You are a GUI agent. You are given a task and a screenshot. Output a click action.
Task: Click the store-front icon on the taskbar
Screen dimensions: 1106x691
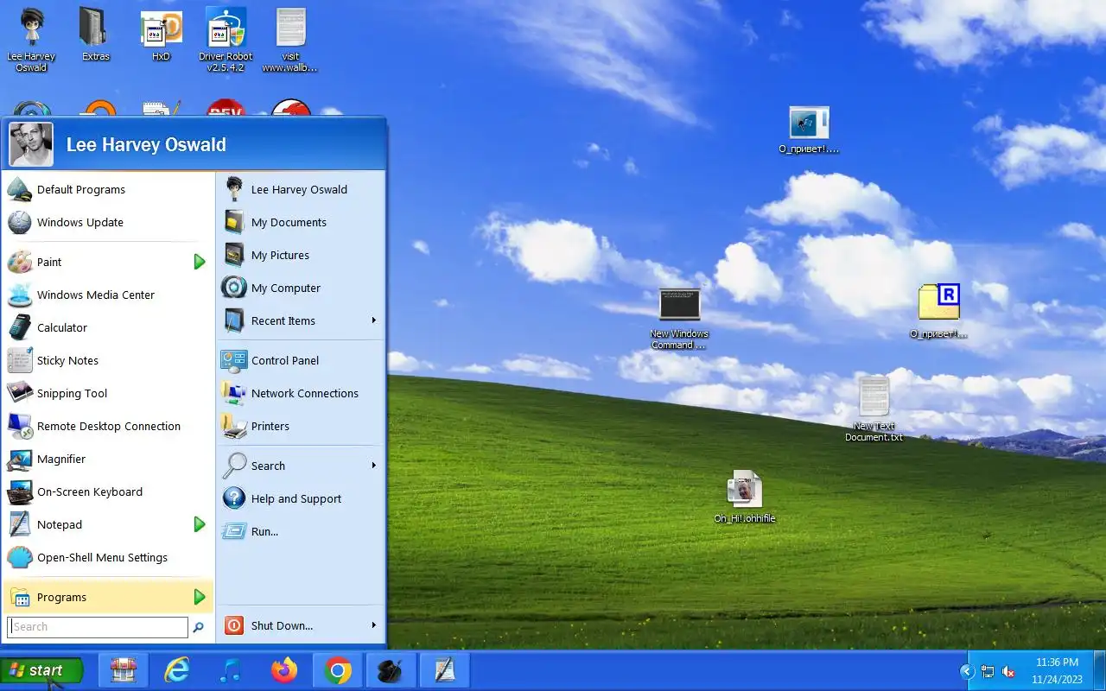pos(124,670)
